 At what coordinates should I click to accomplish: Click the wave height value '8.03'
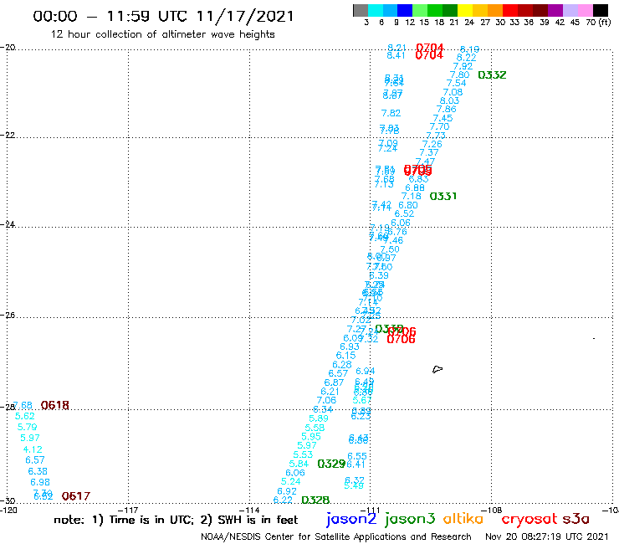pos(450,100)
